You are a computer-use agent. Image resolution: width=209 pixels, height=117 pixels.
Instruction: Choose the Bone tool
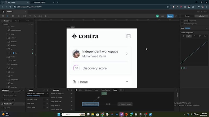coord(35,16)
